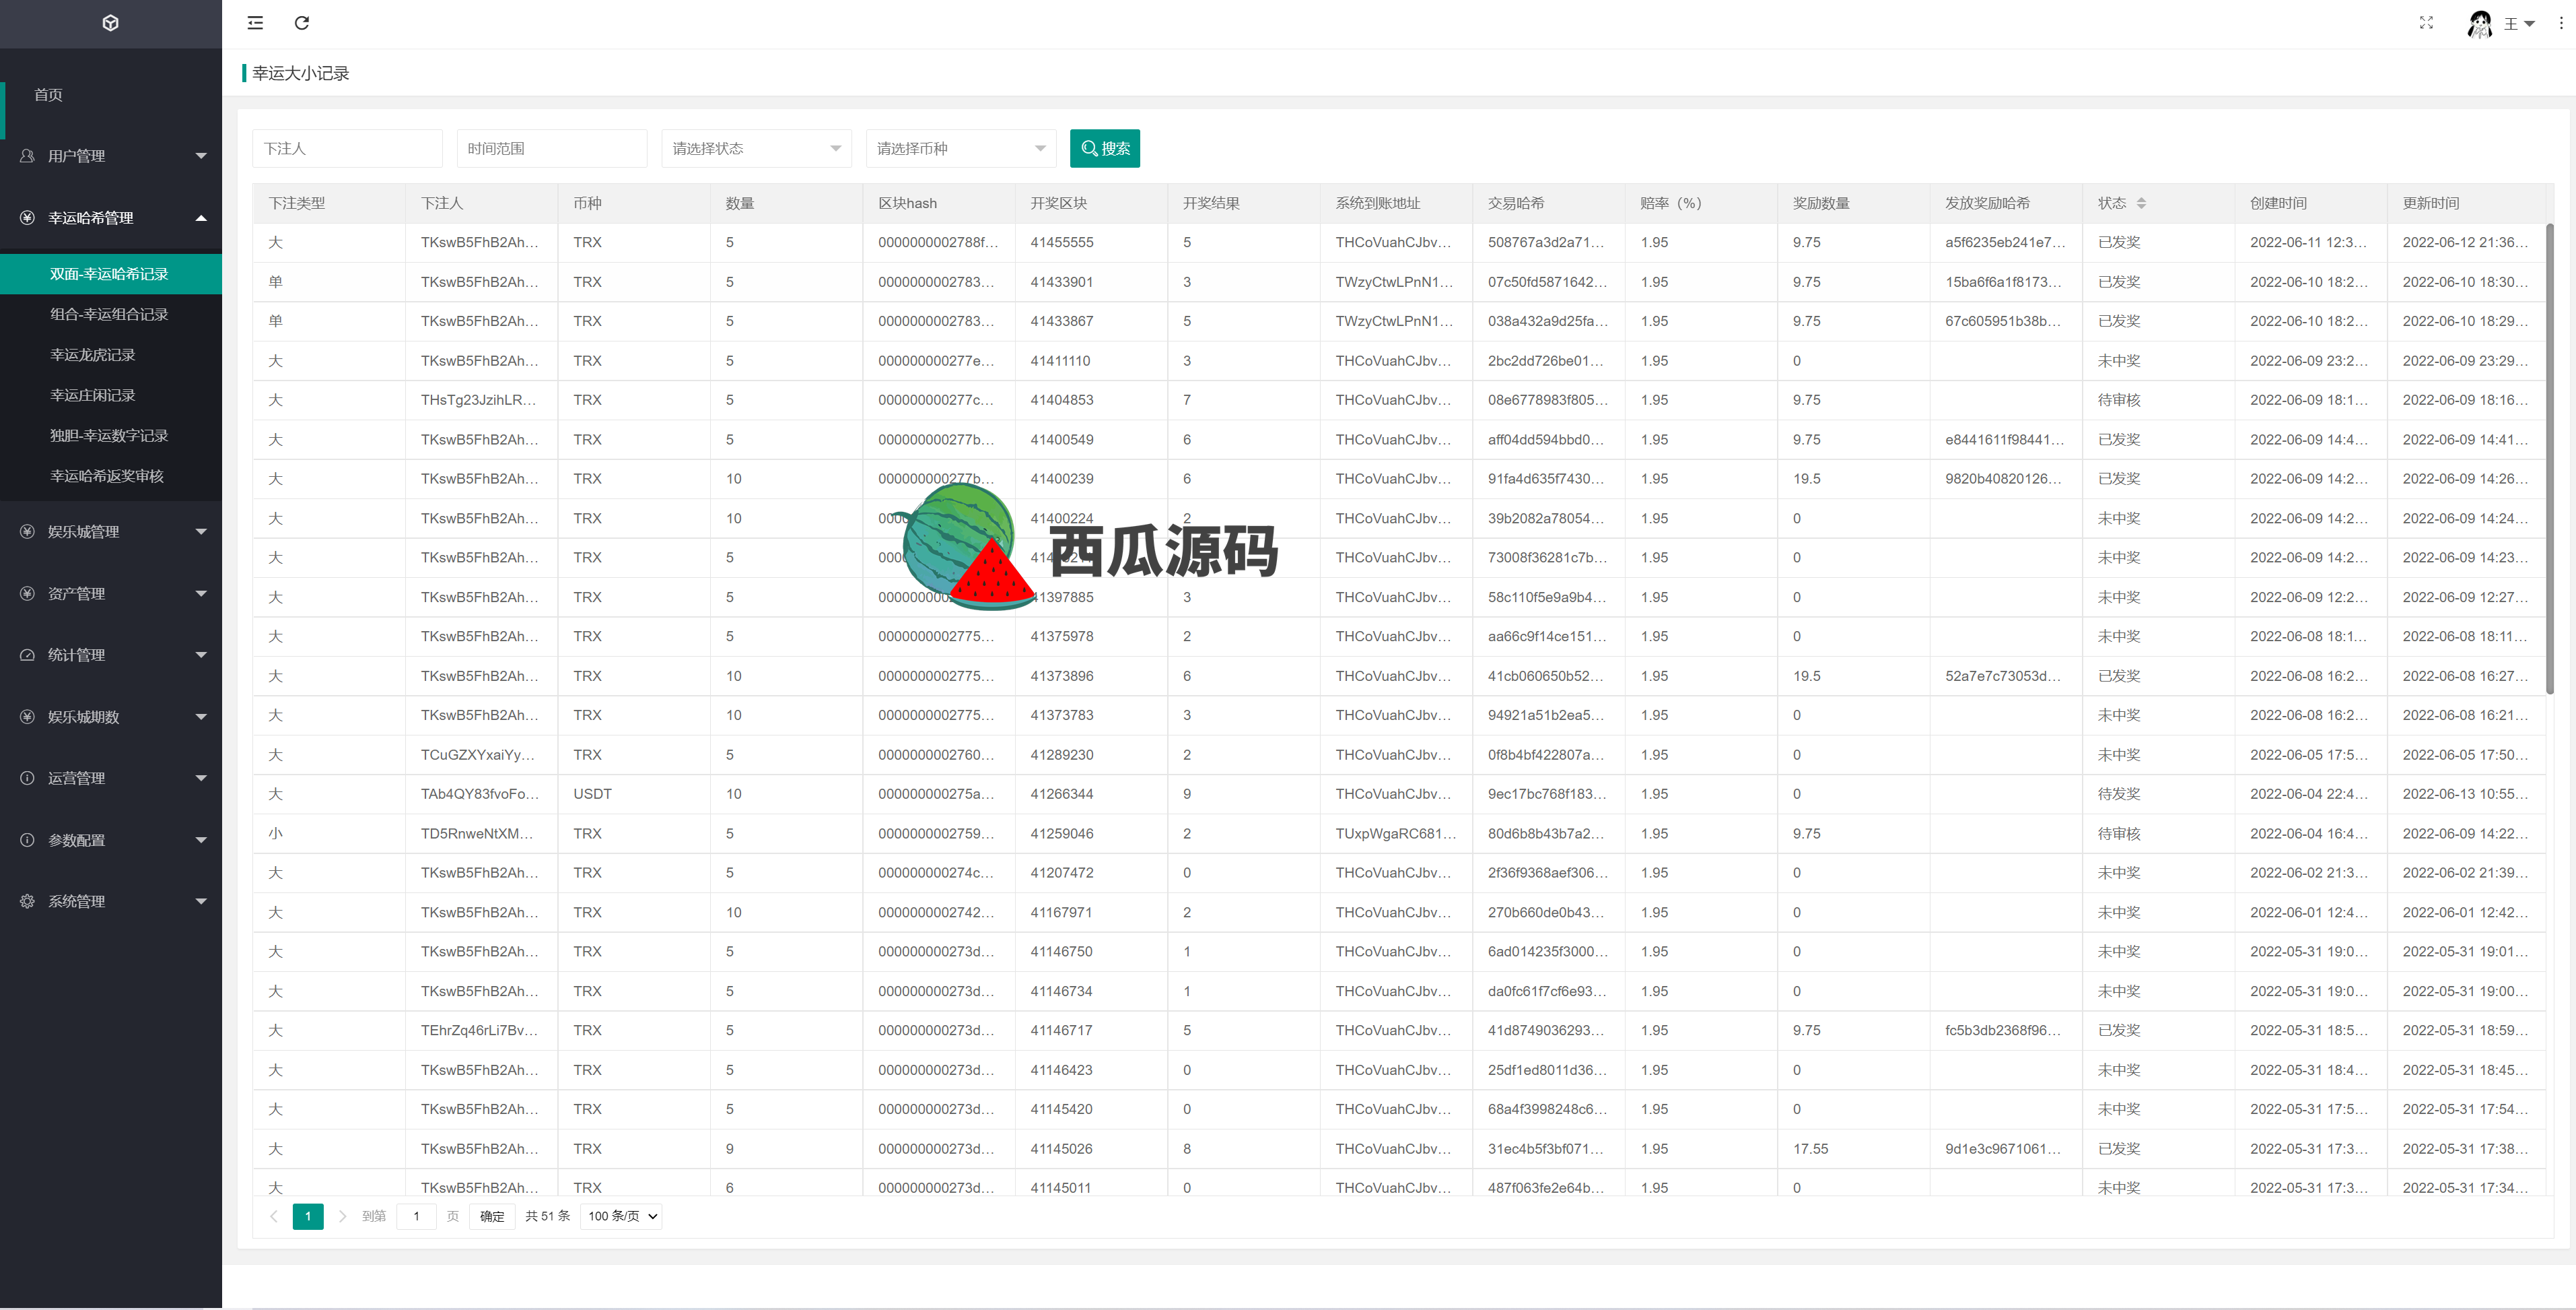Expand 用户管理 sidebar menu
The height and width of the screenshot is (1310, 2576).
111,156
